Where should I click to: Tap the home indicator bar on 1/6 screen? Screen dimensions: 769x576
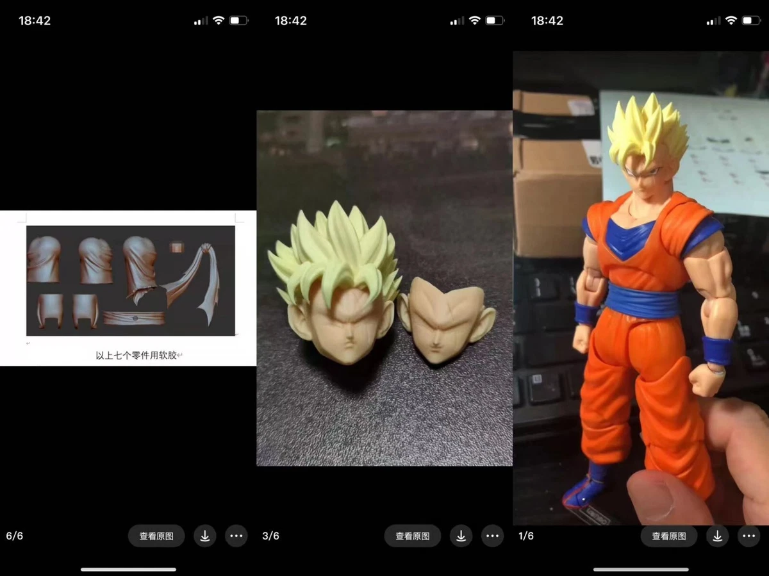(641, 569)
